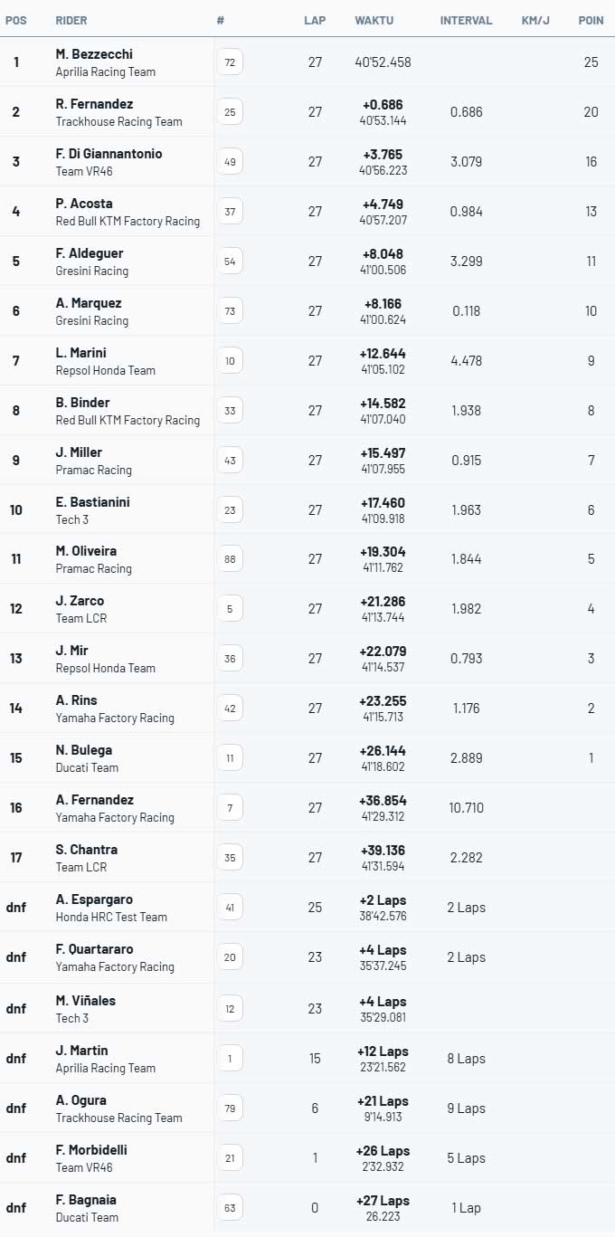
Task: Click the number 72 badge for Bezzecchi
Action: coord(230,62)
